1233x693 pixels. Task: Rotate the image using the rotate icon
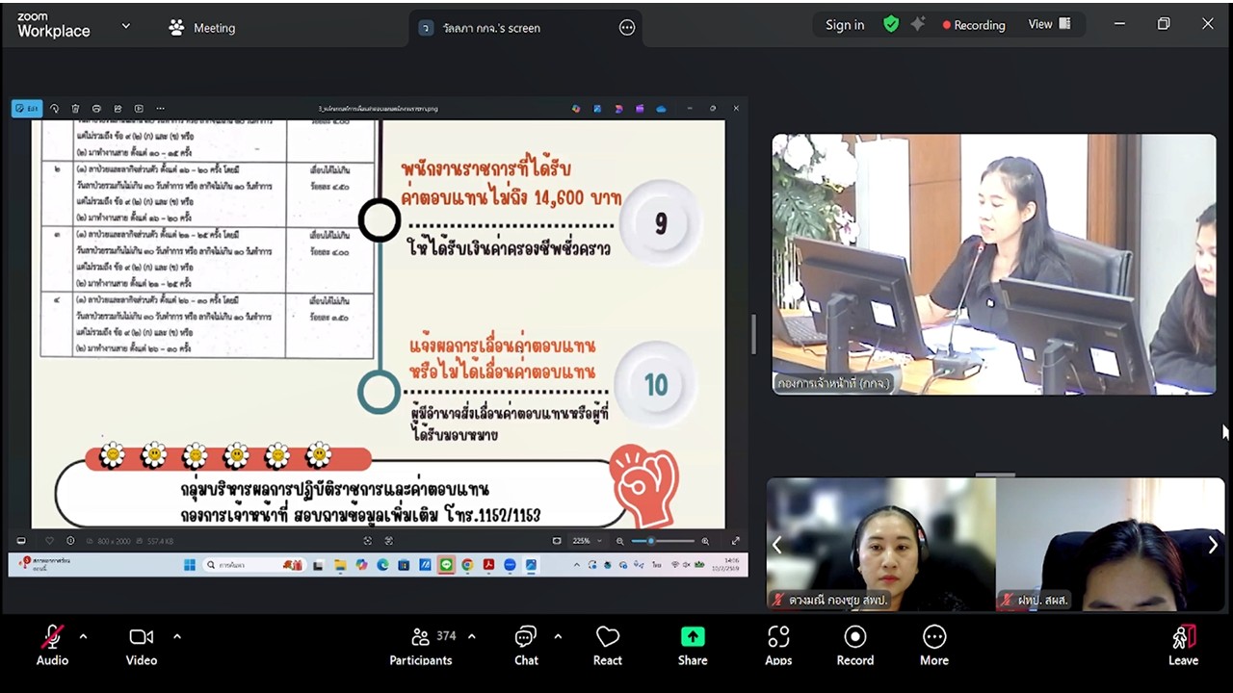[x=55, y=109]
